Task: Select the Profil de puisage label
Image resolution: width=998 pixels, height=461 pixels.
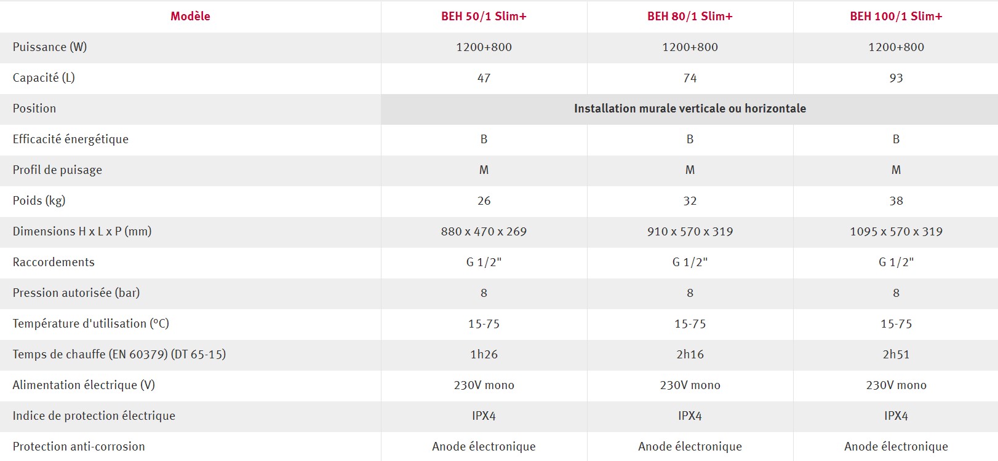Action: [57, 170]
